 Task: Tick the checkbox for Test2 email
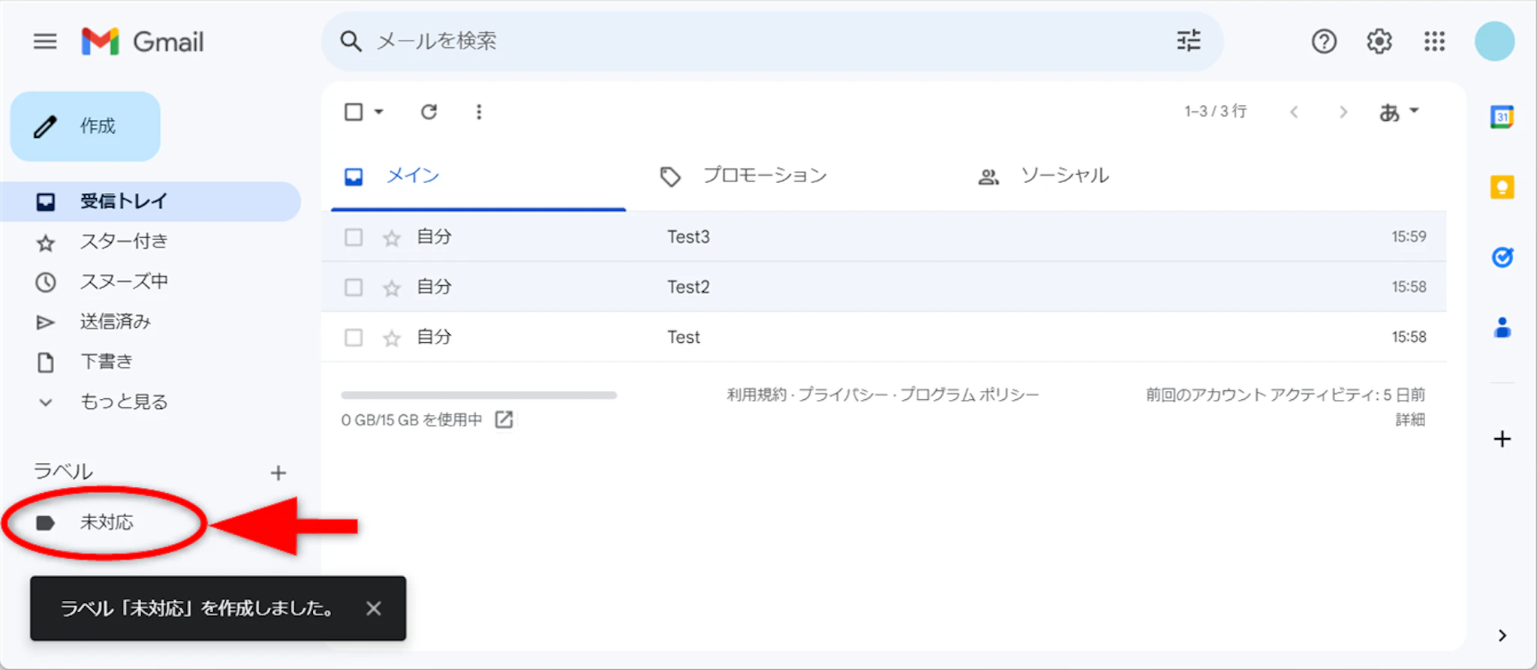pos(353,287)
